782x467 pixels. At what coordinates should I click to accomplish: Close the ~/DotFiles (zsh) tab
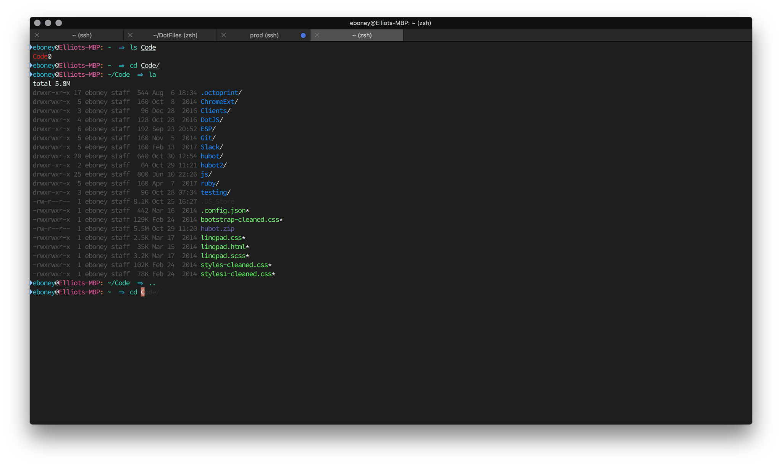[130, 35]
